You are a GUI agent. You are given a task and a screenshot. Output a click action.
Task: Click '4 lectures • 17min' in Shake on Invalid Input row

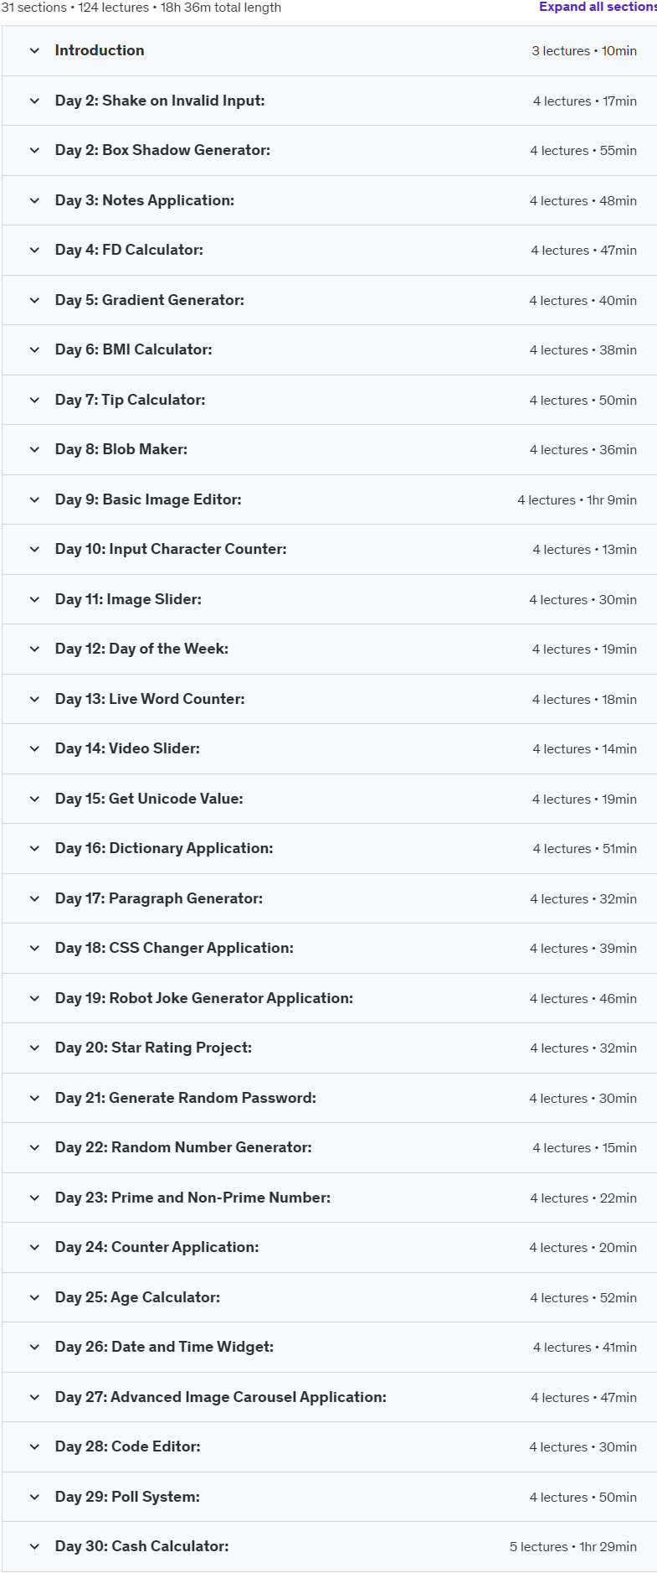click(585, 101)
